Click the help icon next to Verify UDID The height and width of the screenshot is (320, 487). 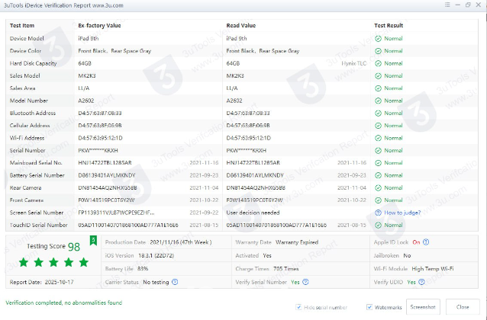coord(421,282)
